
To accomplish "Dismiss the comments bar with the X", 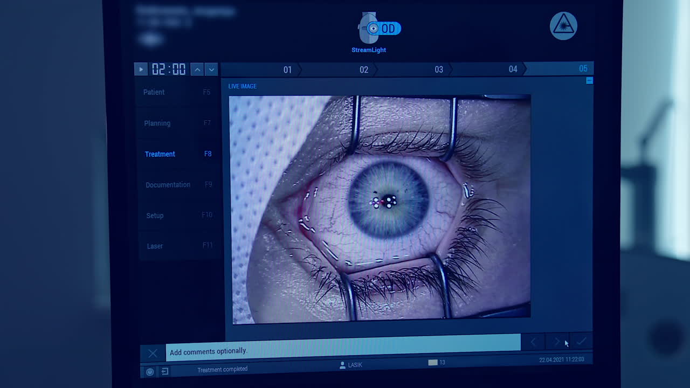I will pos(153,353).
